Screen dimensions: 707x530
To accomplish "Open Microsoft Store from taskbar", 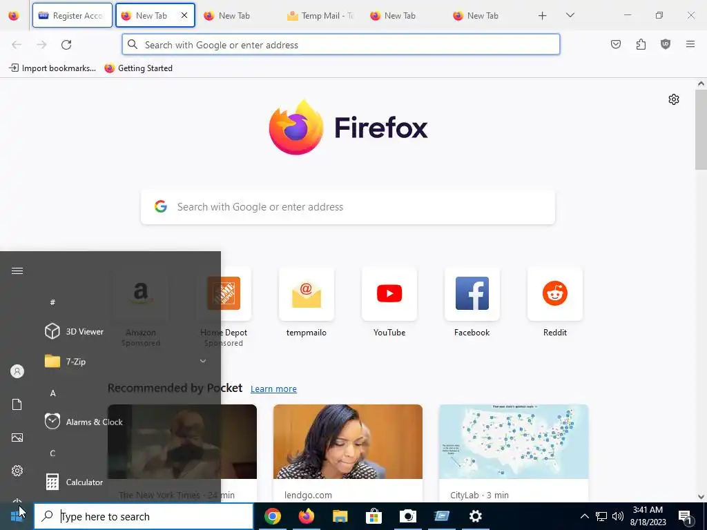I will [374, 516].
